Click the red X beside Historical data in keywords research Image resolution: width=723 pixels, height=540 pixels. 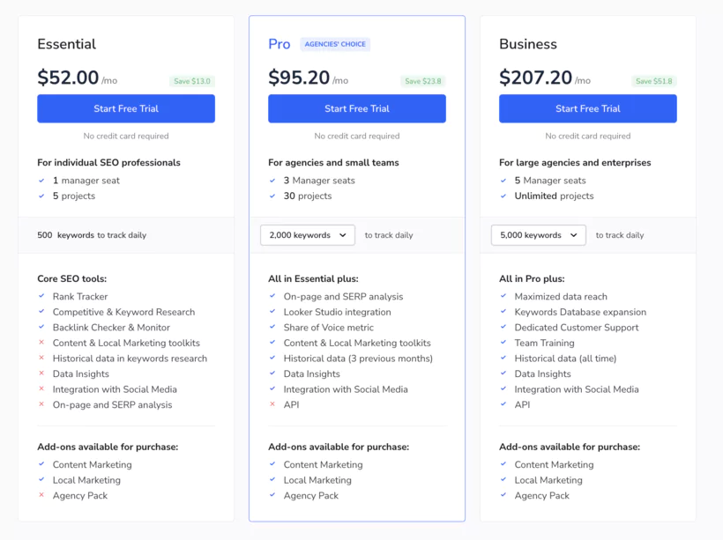pyautogui.click(x=42, y=358)
